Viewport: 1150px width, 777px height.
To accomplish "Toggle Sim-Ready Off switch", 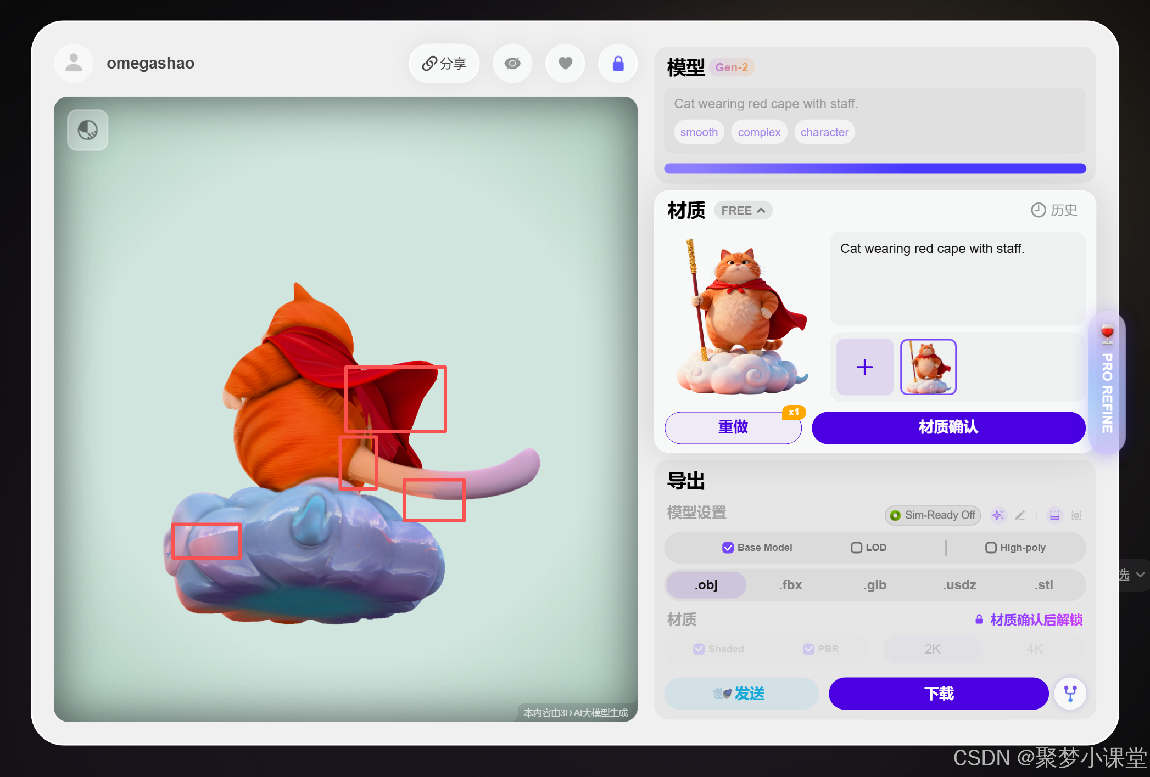I will (933, 515).
